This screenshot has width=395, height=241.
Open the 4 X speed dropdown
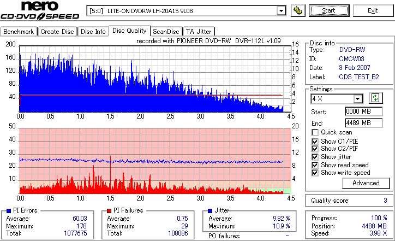(x=357, y=99)
